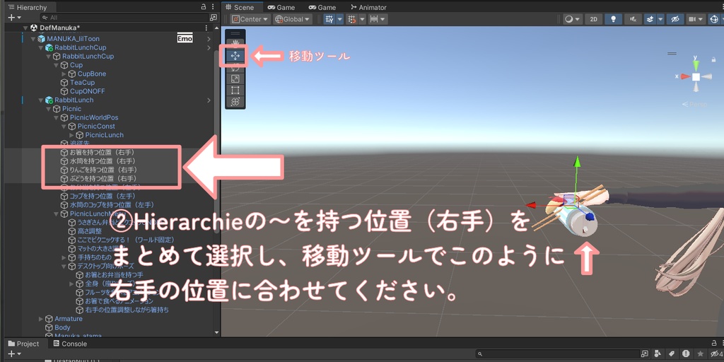Click Hierarchy scrollbar down arrow
The image size is (724, 362).
[216, 332]
